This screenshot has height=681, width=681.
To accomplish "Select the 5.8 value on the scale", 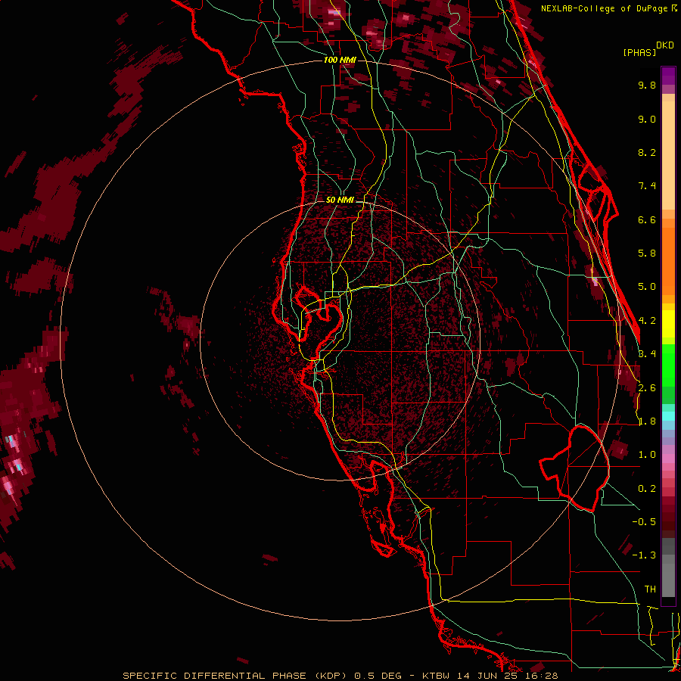I will point(647,253).
